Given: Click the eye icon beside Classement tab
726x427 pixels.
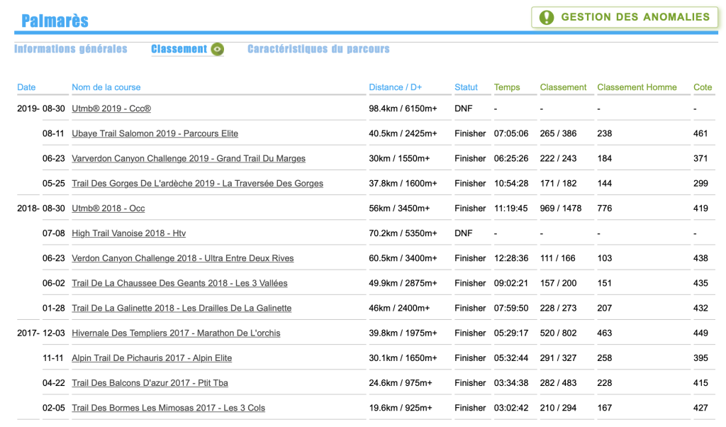Looking at the screenshot, I should pyautogui.click(x=218, y=50).
